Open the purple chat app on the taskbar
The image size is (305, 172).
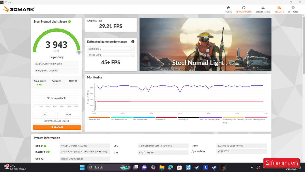tap(144, 167)
